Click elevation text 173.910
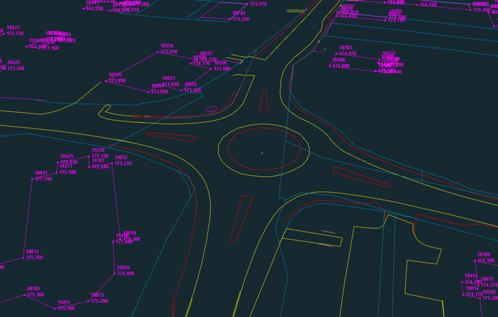Viewport: 498px width, 317px height. (169, 51)
